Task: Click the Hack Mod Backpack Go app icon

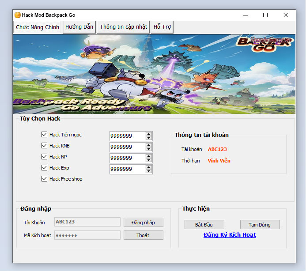Action: (x=18, y=15)
